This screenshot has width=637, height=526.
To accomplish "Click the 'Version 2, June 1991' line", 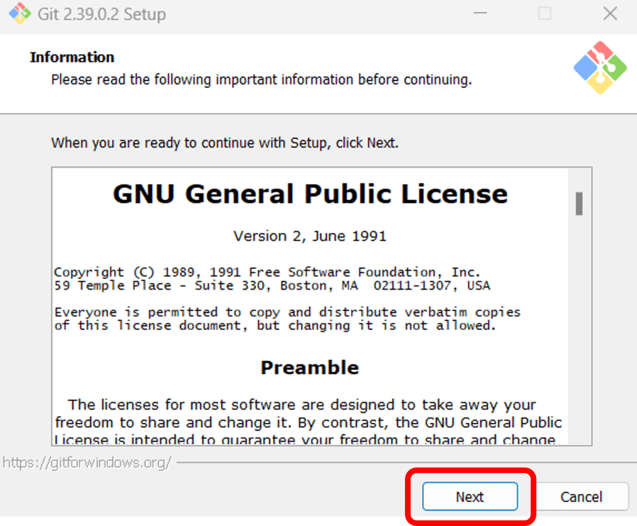I will 310,236.
